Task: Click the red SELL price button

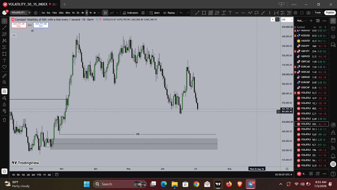Action: click(19, 25)
